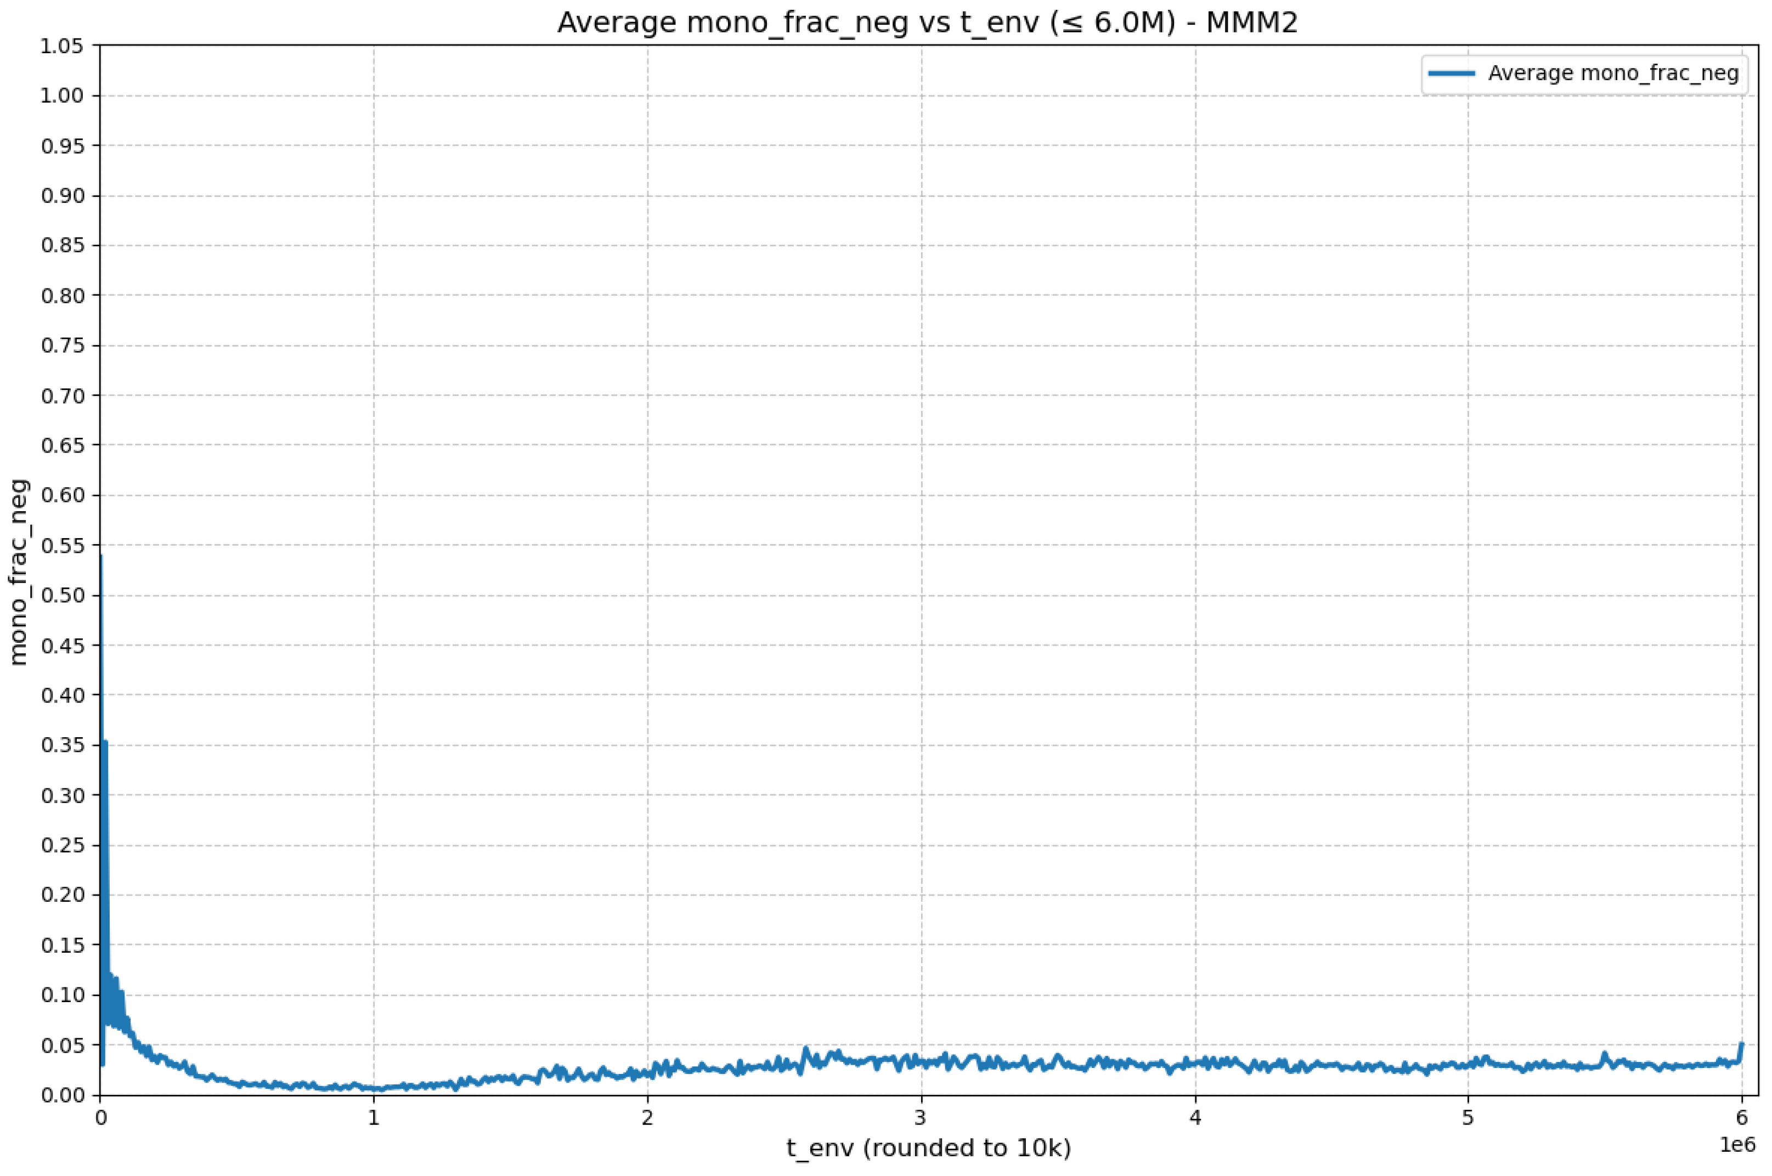
Task: Click the legend line color sample
Action: coord(1452,73)
